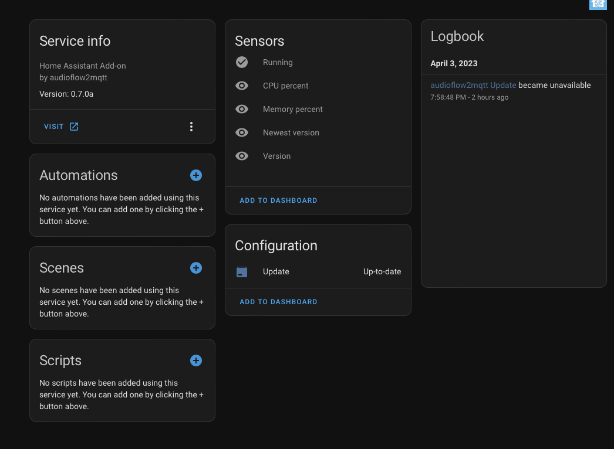Viewport: 614px width, 449px height.
Task: Click ADD TO DASHBOARD under Configuration
Action: (x=278, y=301)
